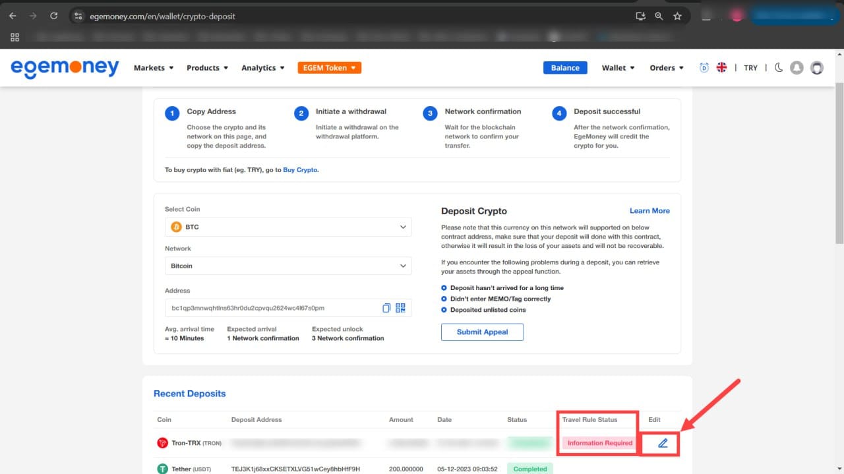The width and height of the screenshot is (844, 474).
Task: Change language via UK flag icon
Action: coord(721,67)
